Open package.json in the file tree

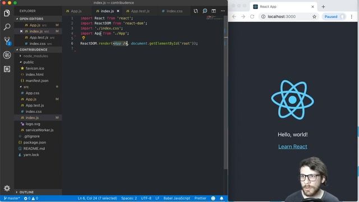[x=38, y=143]
